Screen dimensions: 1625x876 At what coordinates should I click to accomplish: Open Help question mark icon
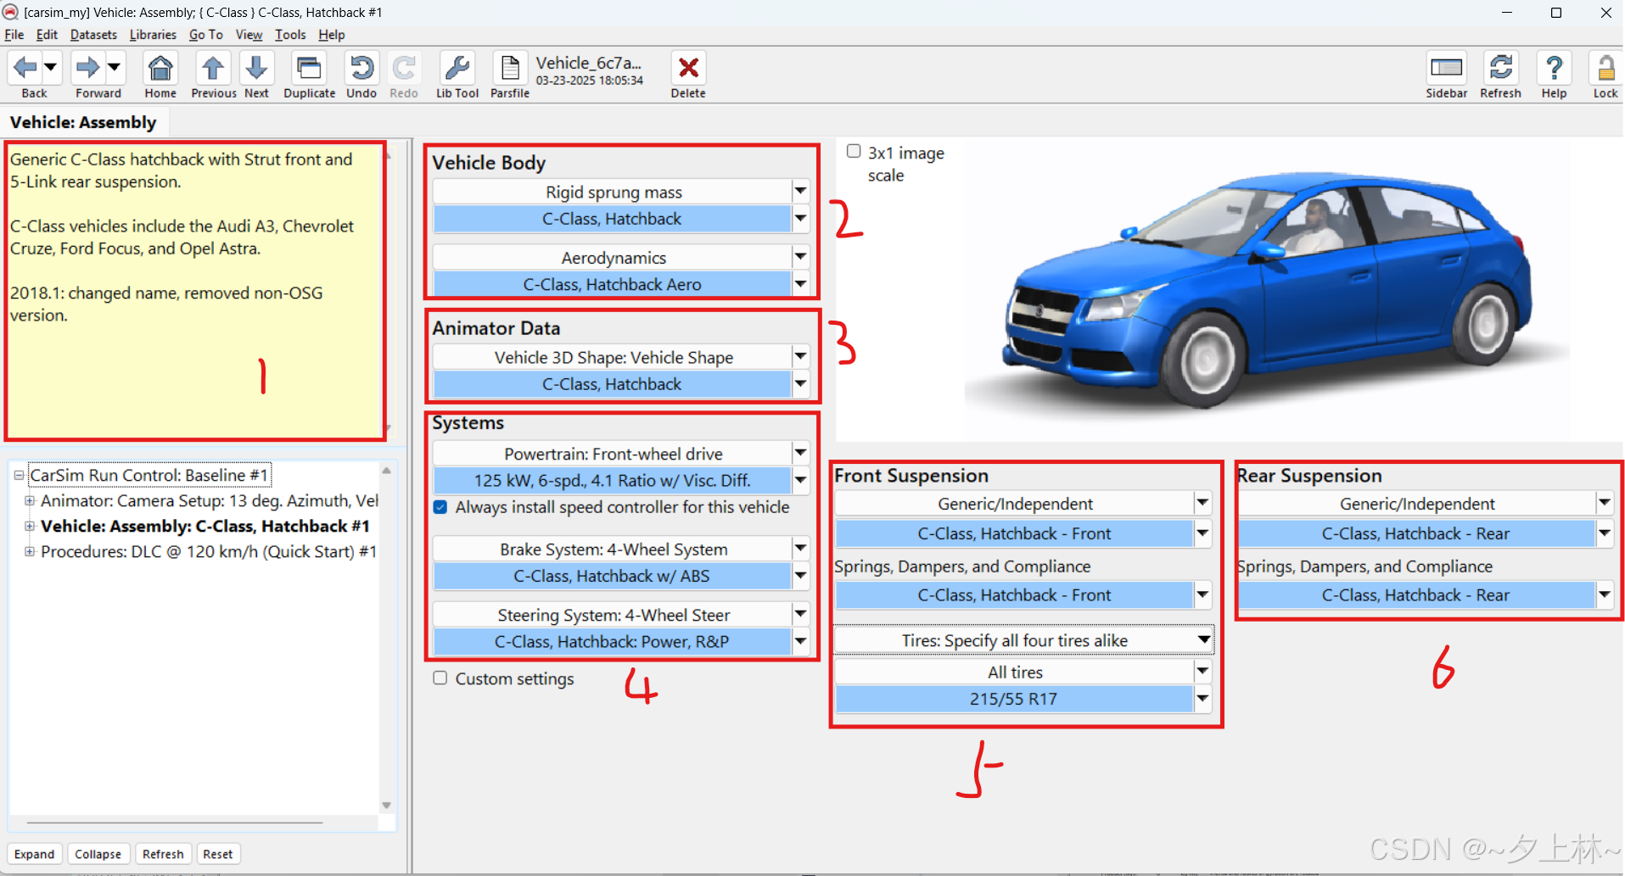[1554, 67]
